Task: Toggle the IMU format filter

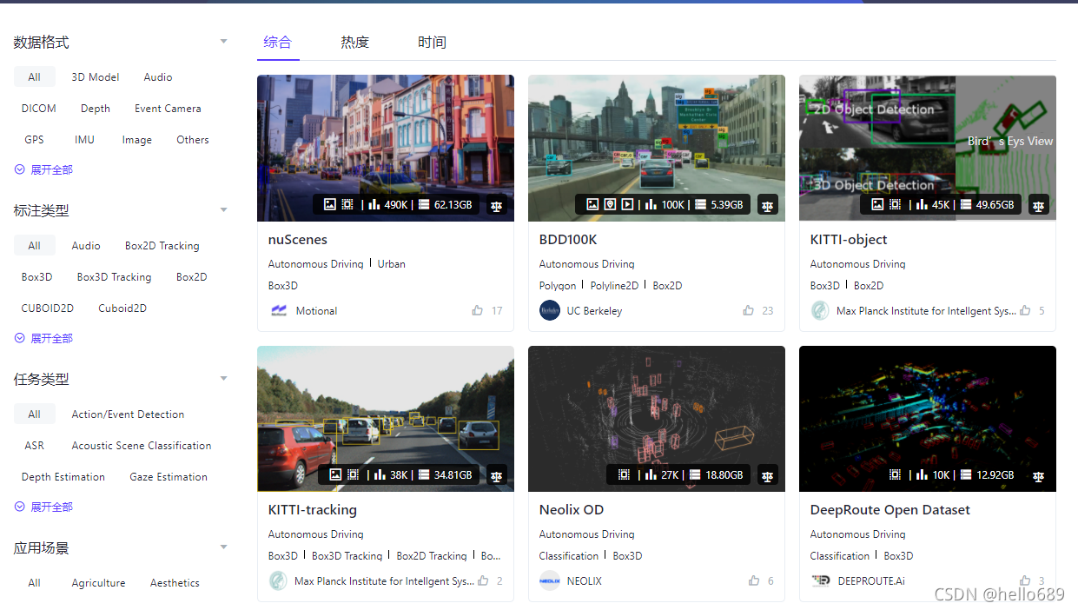Action: (84, 139)
